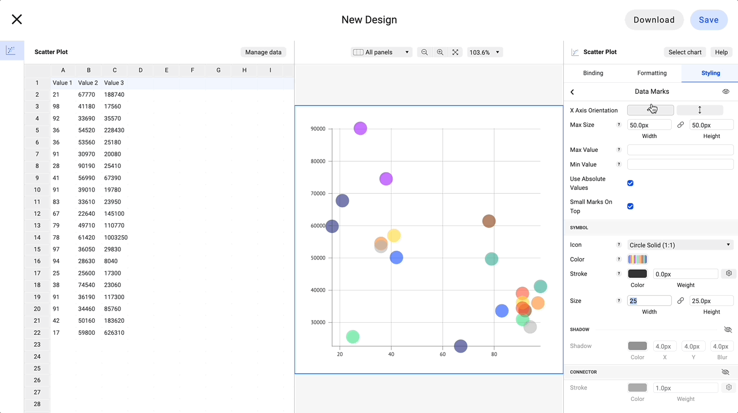Image resolution: width=738 pixels, height=413 pixels.
Task: Click the Manage data button
Action: pyautogui.click(x=263, y=52)
